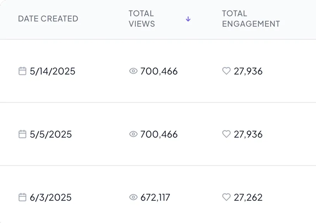Sort by the Date Created column header
Image resolution: width=316 pixels, height=223 pixels.
click(48, 19)
